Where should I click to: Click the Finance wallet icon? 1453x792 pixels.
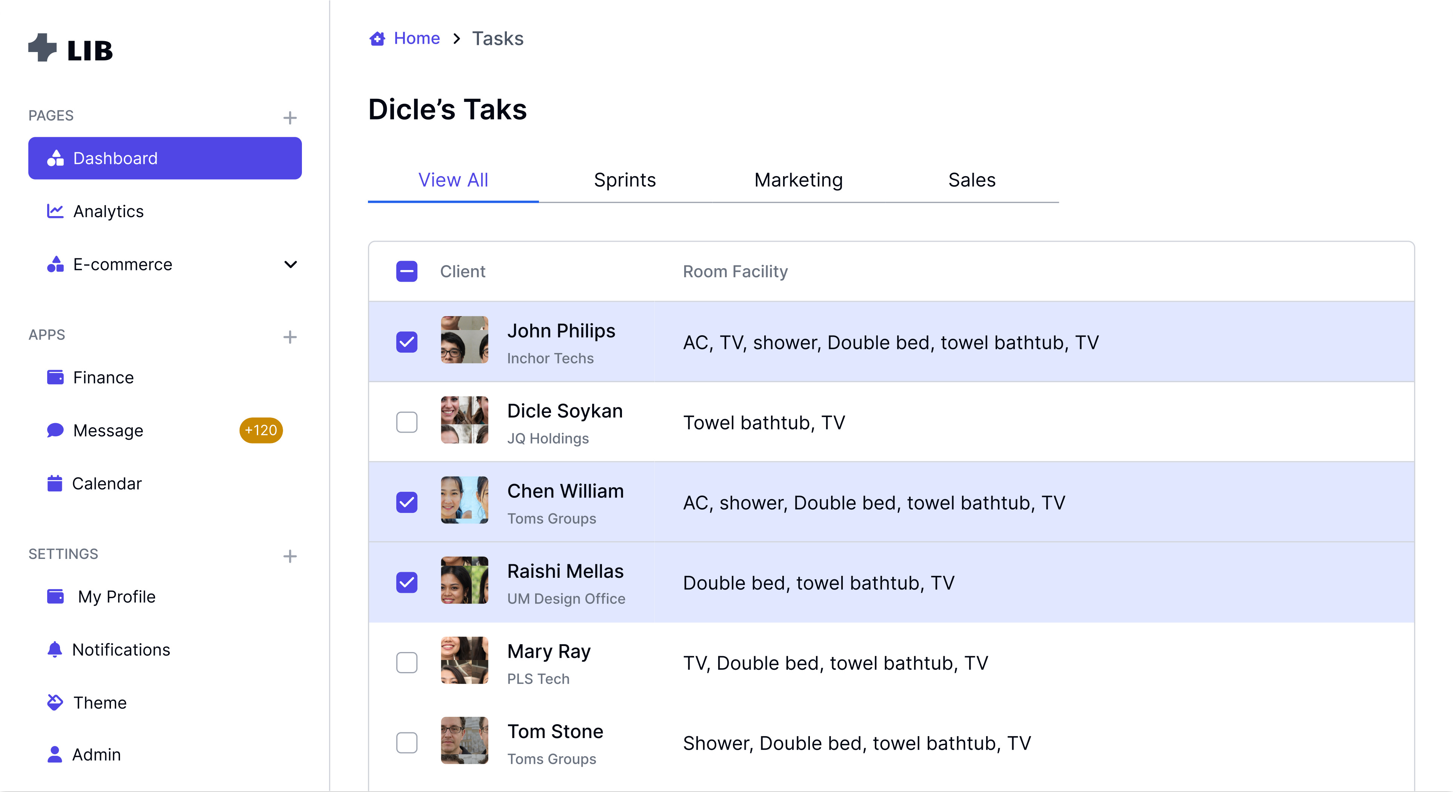tap(55, 377)
